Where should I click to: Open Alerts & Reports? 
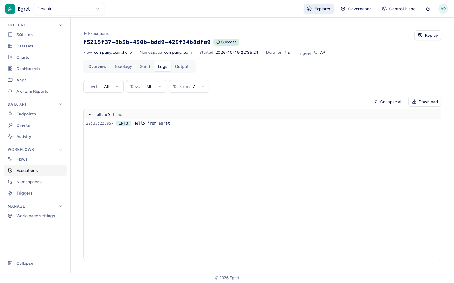click(35, 91)
